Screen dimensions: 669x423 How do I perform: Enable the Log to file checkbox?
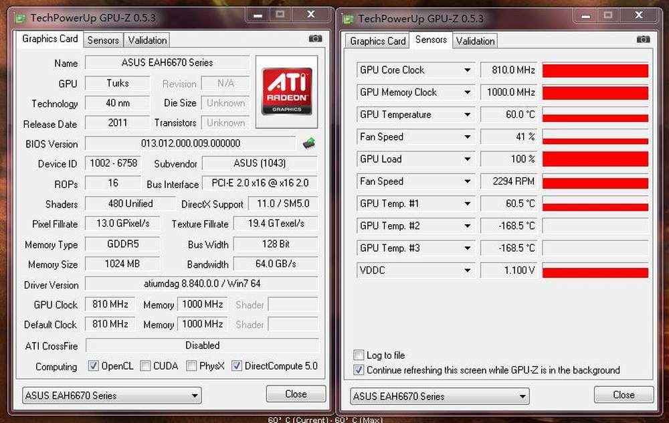click(x=359, y=355)
